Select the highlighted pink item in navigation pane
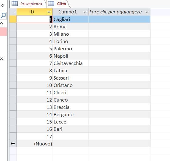 point(3,32)
